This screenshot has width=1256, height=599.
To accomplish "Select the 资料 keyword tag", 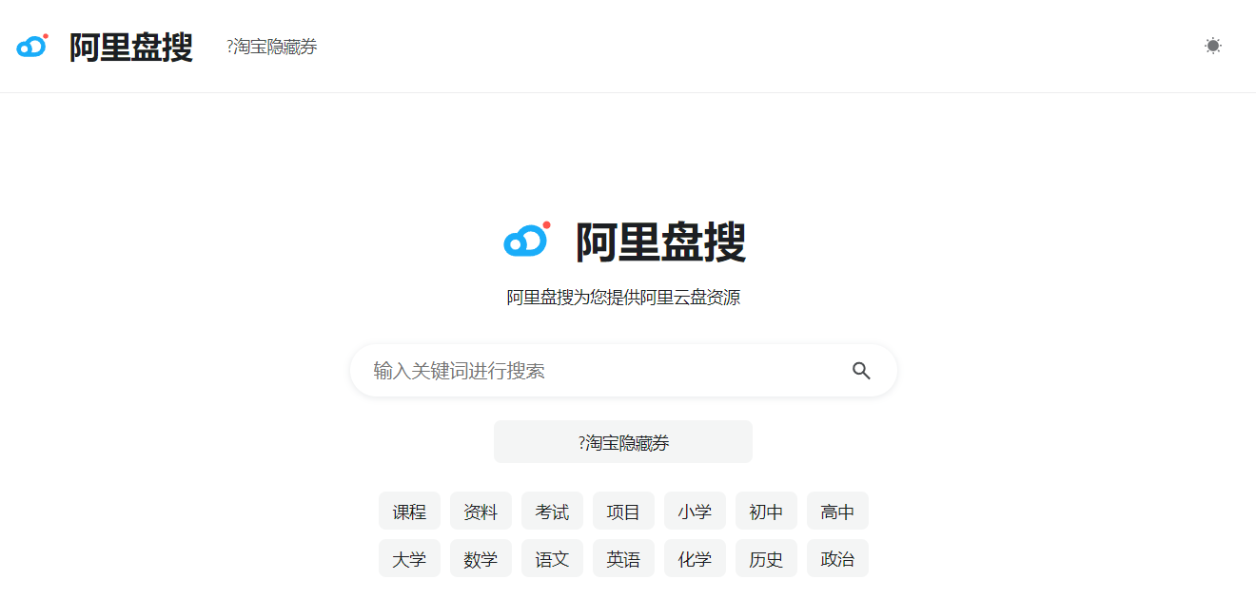I will tap(481, 511).
